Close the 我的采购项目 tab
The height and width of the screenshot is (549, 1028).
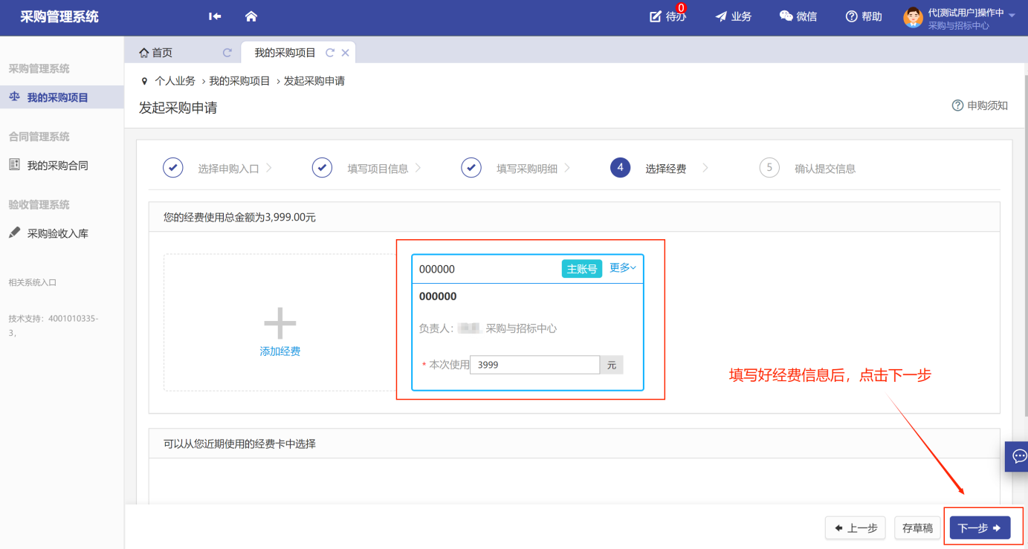point(345,53)
